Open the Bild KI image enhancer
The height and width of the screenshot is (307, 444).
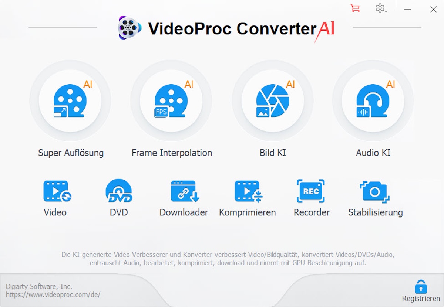[x=273, y=100]
